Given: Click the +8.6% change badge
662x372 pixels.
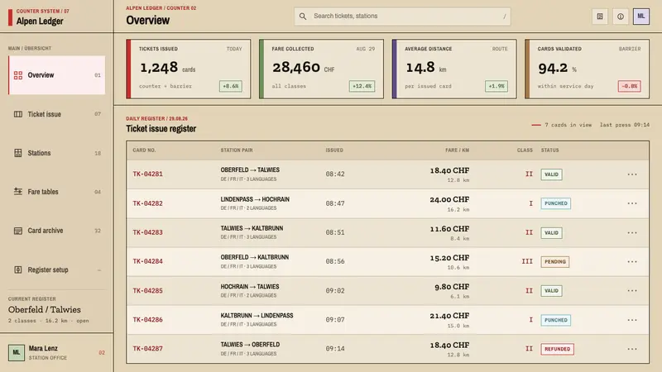Looking at the screenshot, I should (231, 86).
